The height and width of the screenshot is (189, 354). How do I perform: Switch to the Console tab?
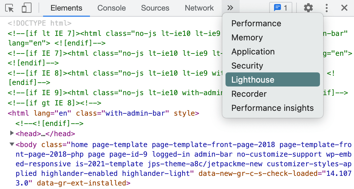tap(111, 8)
